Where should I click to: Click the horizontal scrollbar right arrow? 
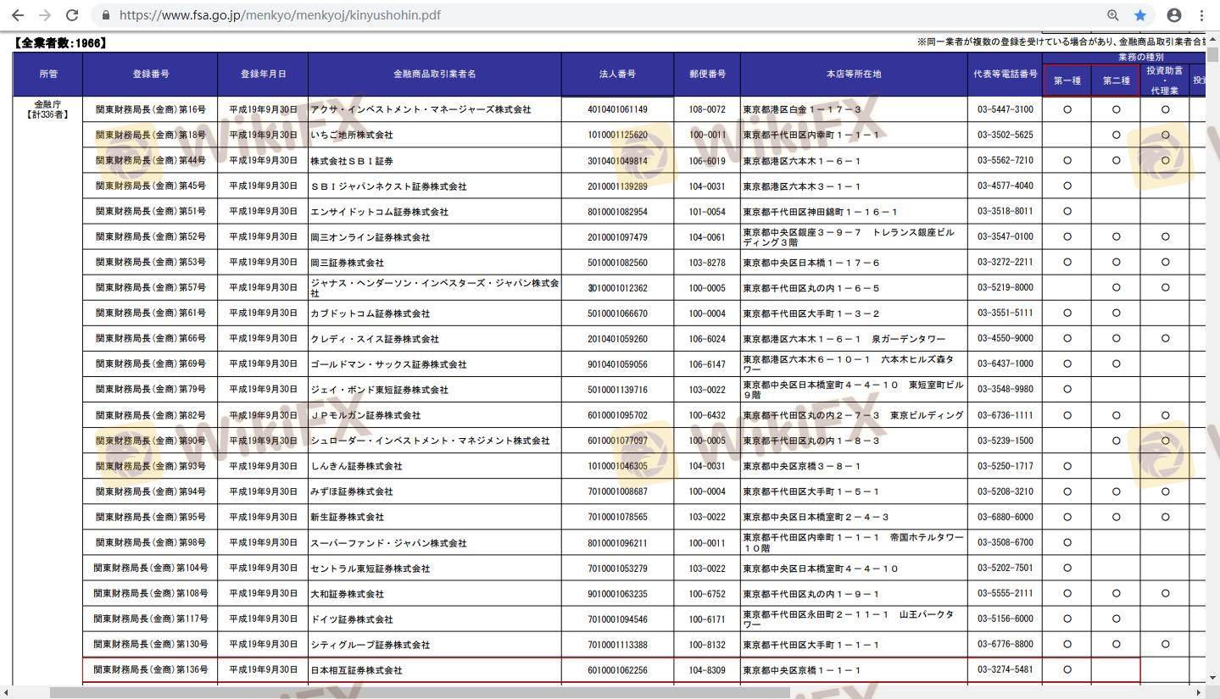[1199, 692]
